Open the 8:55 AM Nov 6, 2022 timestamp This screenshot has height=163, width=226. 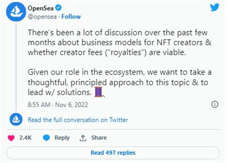(x=58, y=105)
